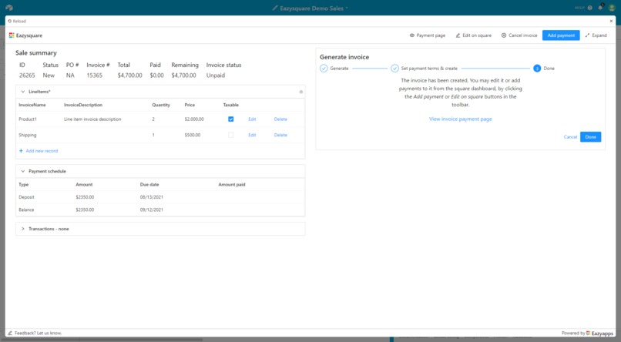Click Cancel in Generate invoice panel
621x342 pixels.
(x=570, y=137)
